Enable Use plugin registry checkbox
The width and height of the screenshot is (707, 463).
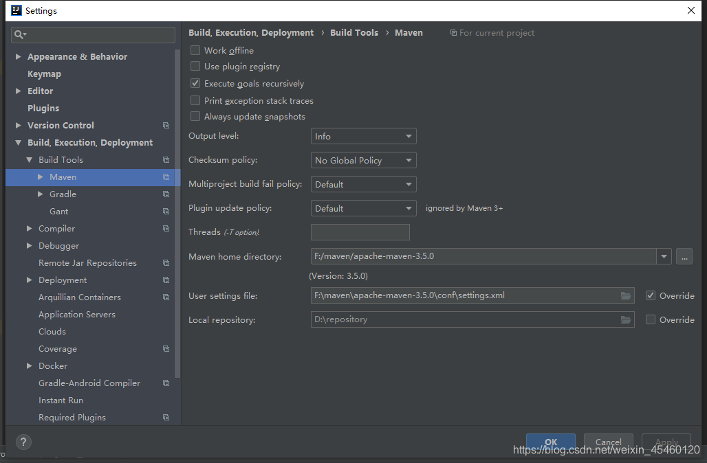coord(195,66)
